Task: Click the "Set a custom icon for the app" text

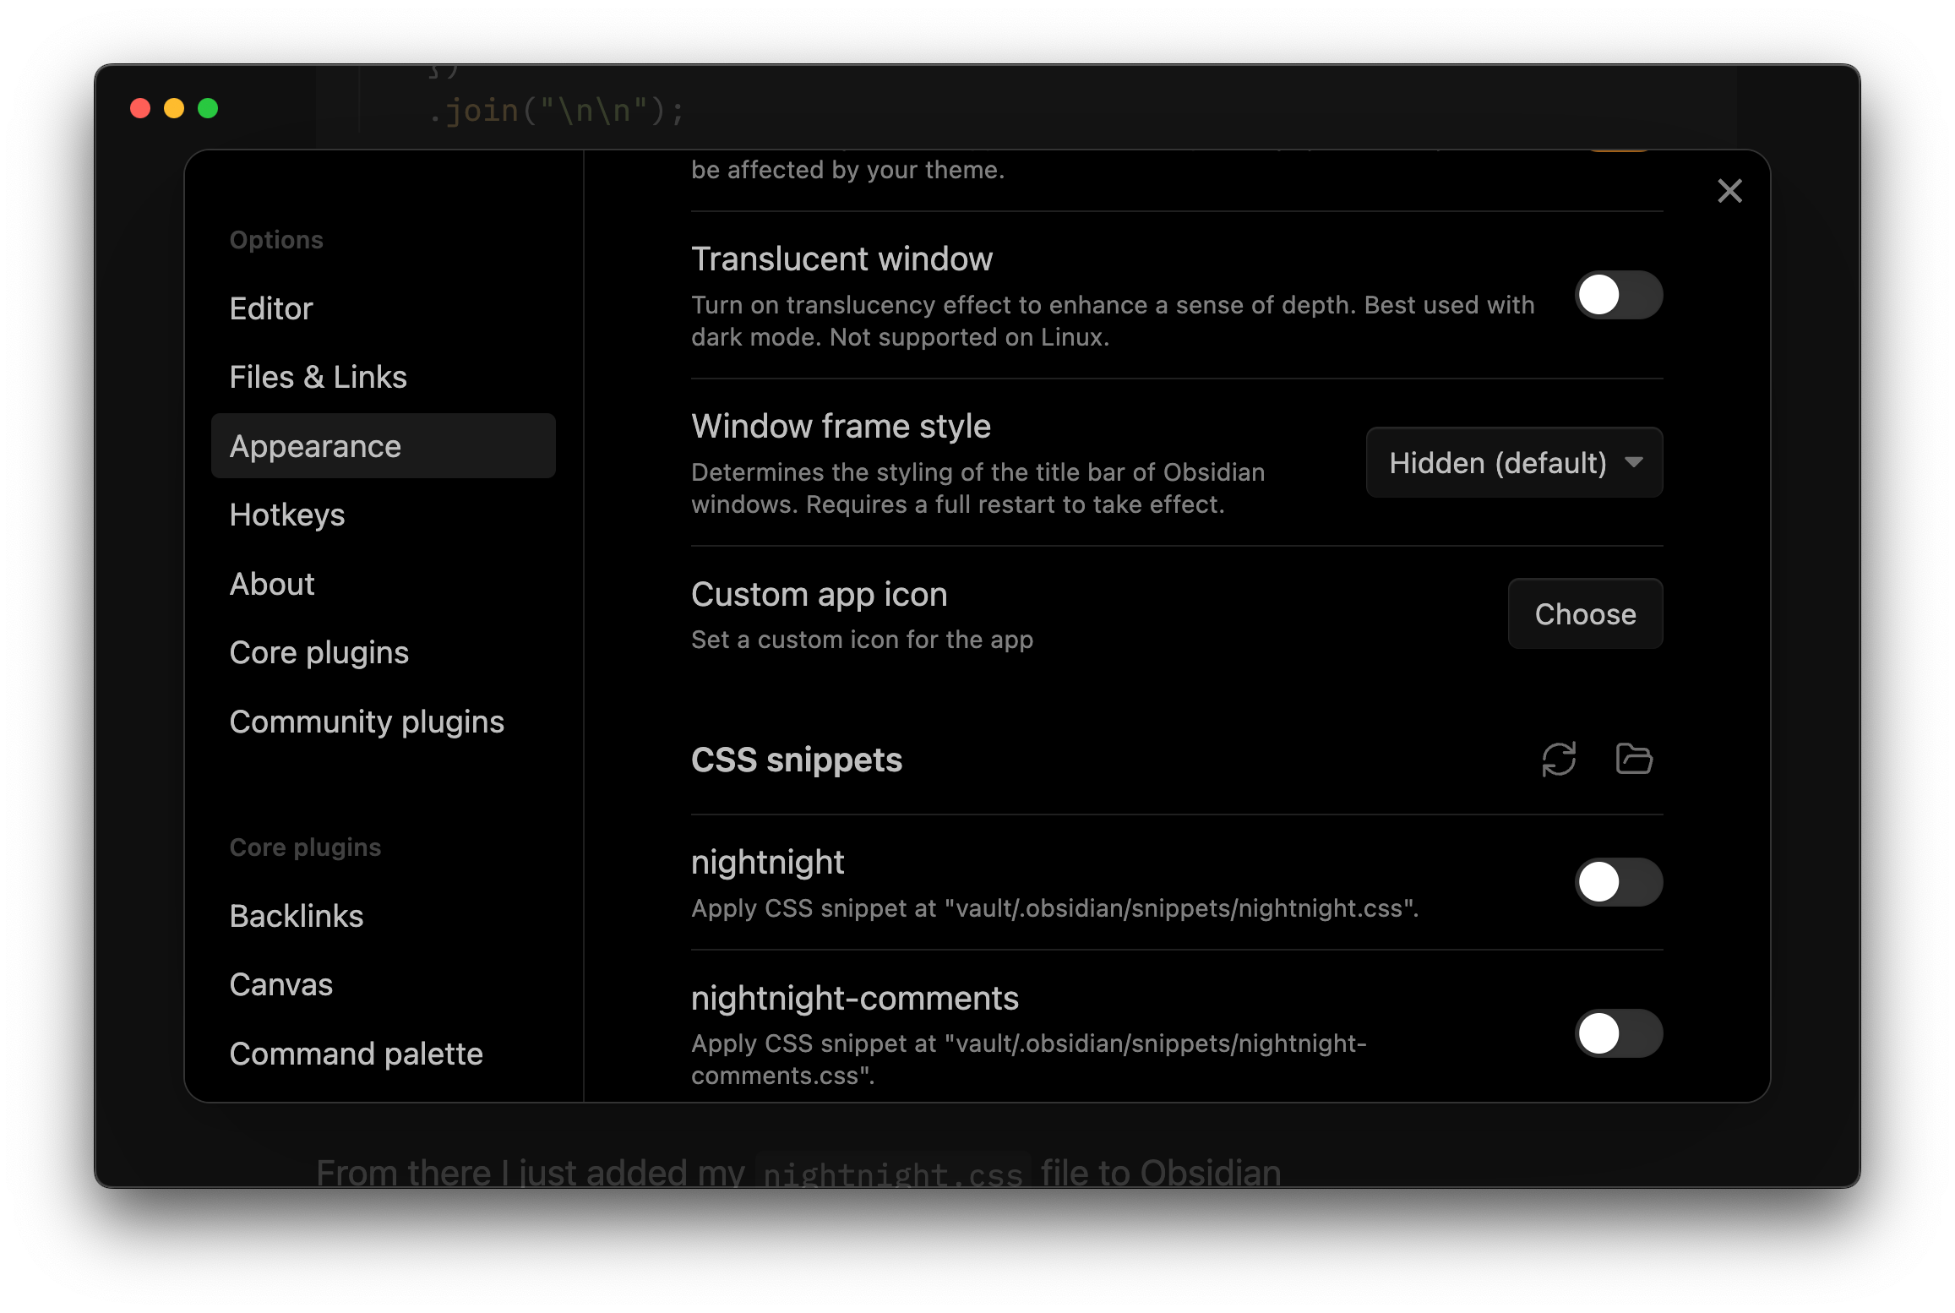Action: (862, 640)
